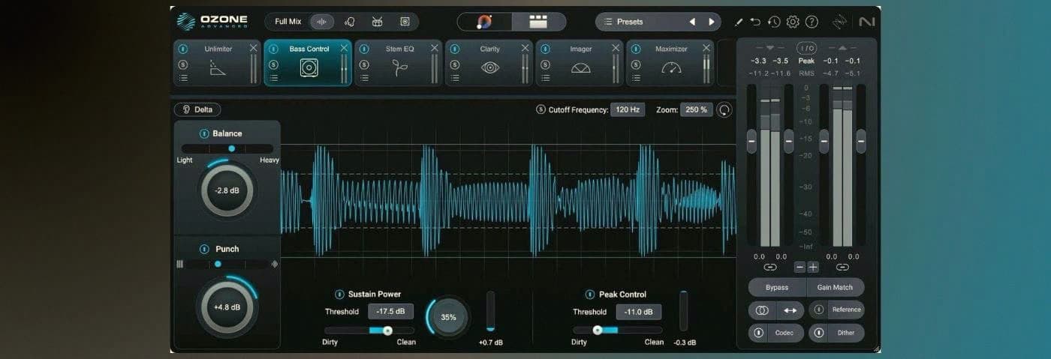The height and width of the screenshot is (359, 1051).
Task: Select the Stem EQ module tab
Action: pyautogui.click(x=399, y=63)
